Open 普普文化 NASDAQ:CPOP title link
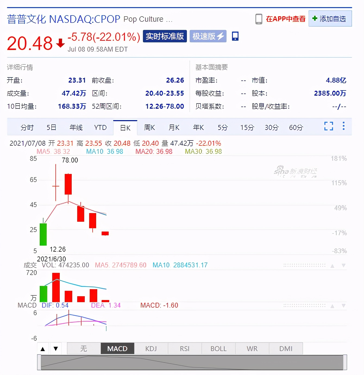The image size is (364, 375). [64, 19]
